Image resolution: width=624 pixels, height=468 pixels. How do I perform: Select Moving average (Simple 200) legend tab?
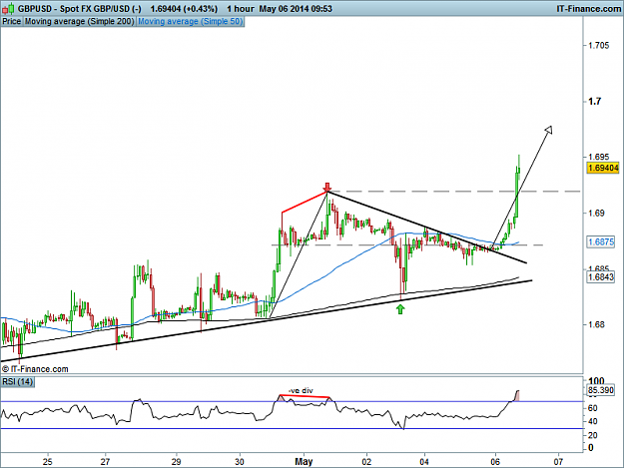80,22
